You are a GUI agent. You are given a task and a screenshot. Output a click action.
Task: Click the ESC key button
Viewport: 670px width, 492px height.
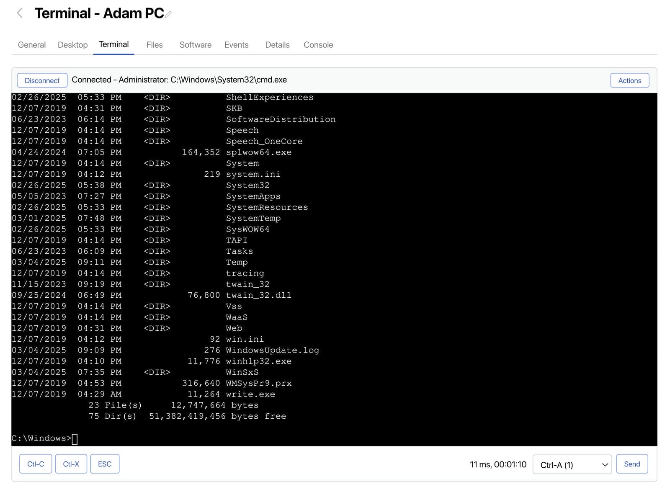[x=105, y=464]
